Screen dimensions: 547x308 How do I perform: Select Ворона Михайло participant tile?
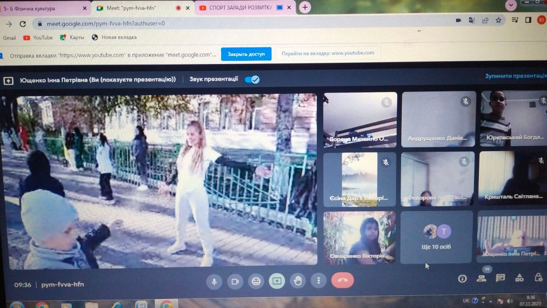[x=360, y=120]
